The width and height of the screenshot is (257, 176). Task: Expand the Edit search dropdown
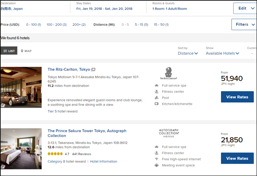coord(244,8)
